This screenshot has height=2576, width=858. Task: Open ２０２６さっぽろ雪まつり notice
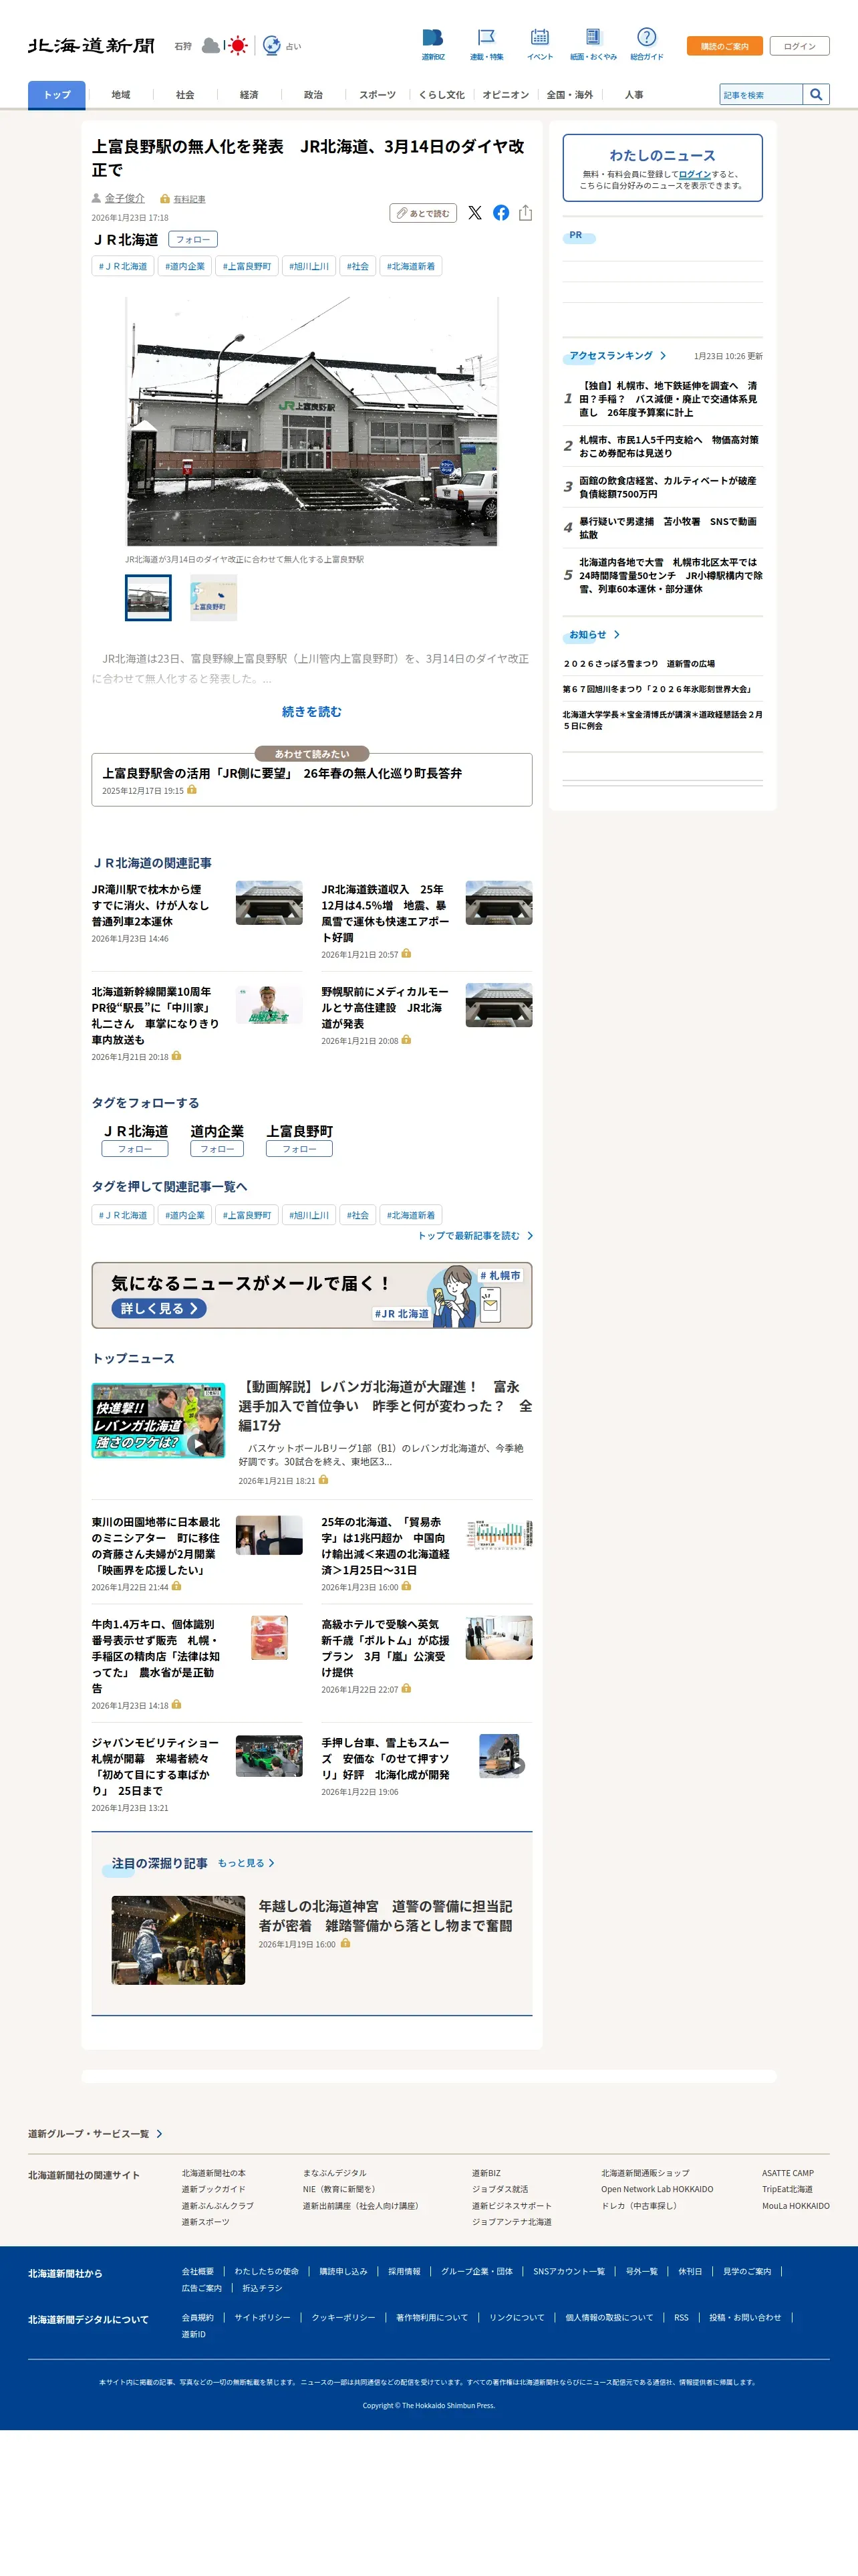pyautogui.click(x=639, y=664)
